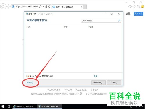This screenshot has height=109, width=145.
Task: Click the address bar search magnifier icon
Action: tap(41, 6)
